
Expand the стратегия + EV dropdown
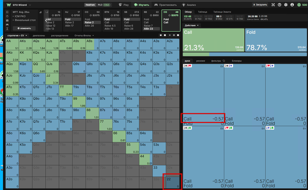[x=17, y=36]
